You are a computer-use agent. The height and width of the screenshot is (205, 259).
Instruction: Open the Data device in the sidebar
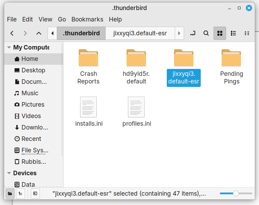click(x=34, y=184)
